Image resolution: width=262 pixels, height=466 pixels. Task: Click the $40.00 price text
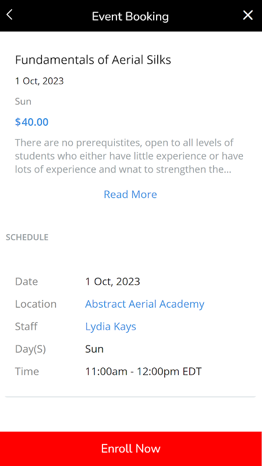click(x=32, y=122)
